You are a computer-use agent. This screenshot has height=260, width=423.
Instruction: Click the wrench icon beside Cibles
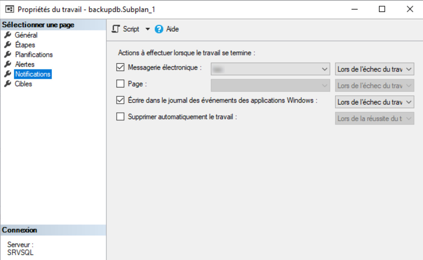(7, 84)
